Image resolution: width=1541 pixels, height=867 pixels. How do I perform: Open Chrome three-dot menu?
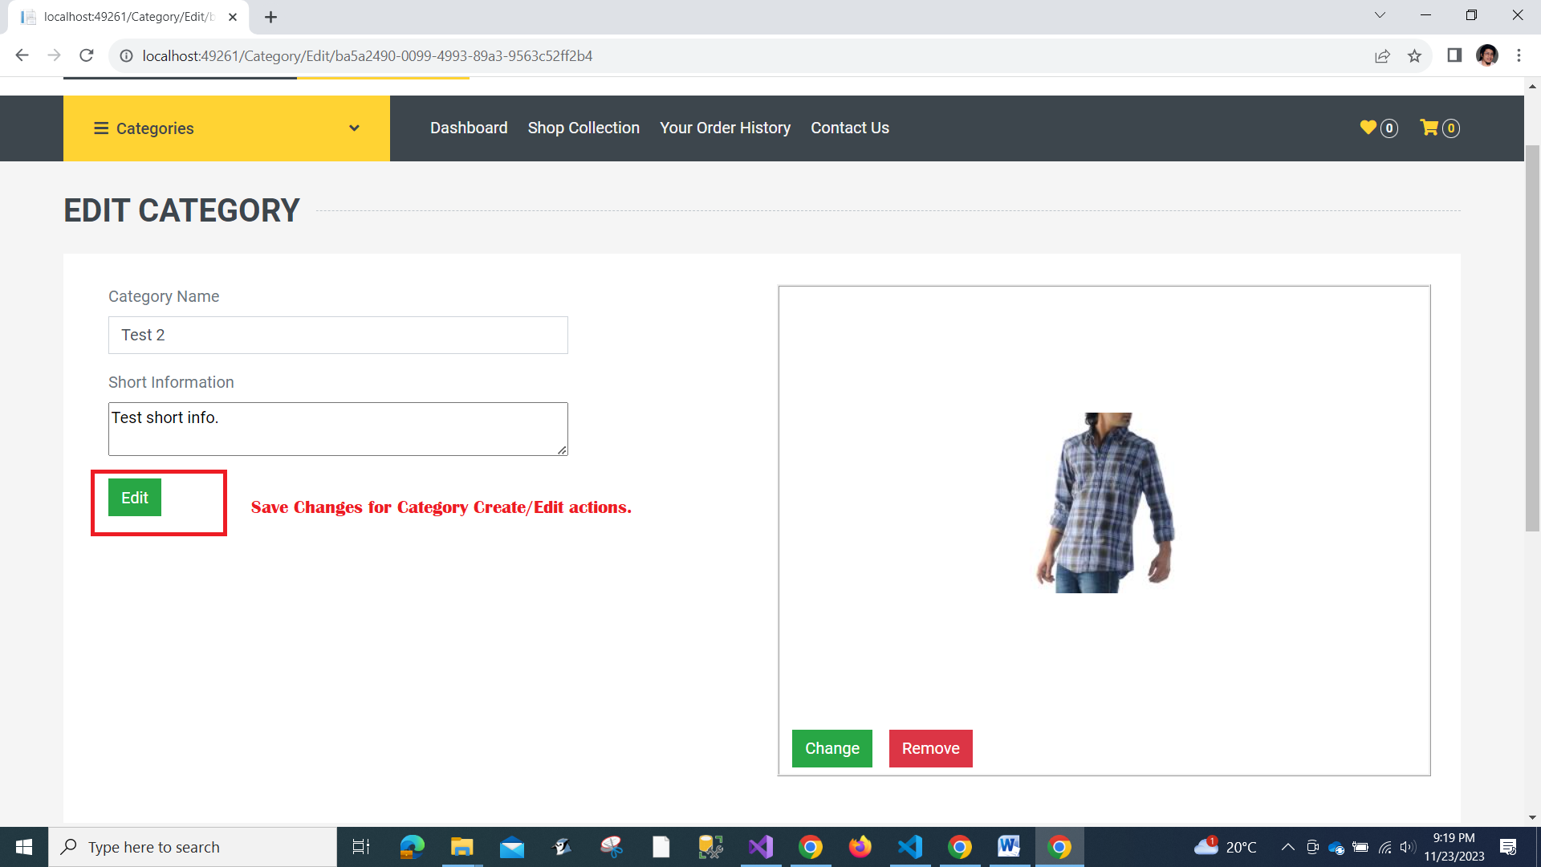point(1519,56)
